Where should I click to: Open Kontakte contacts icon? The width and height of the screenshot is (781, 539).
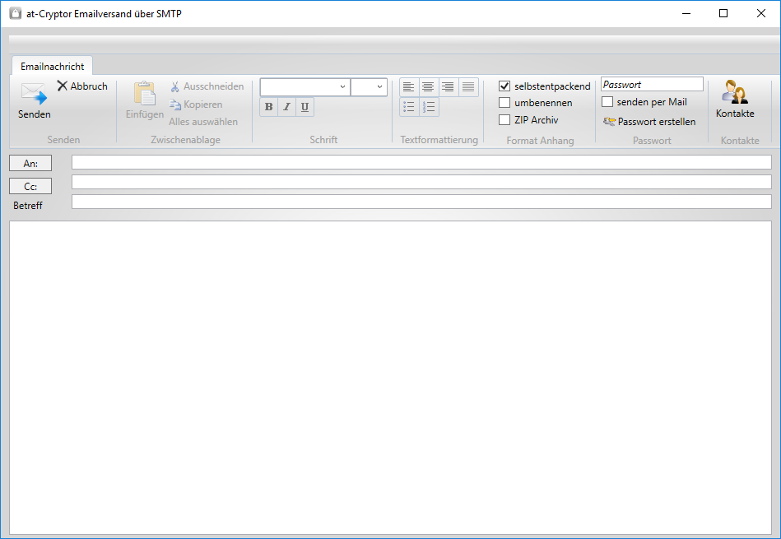(735, 92)
